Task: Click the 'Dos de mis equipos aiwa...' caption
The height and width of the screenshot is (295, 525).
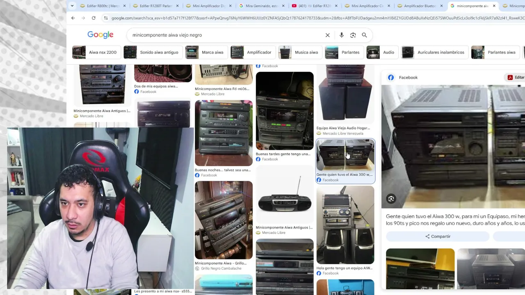Action: (x=156, y=86)
